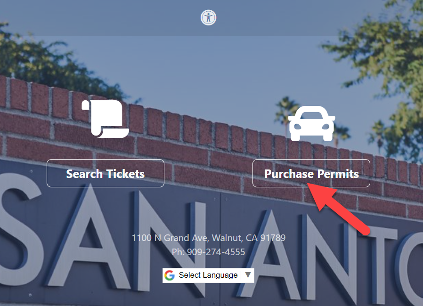Viewport: 423px width, 306px height.
Task: Select the address 1100 N Grand Ave text
Action: coord(170,238)
